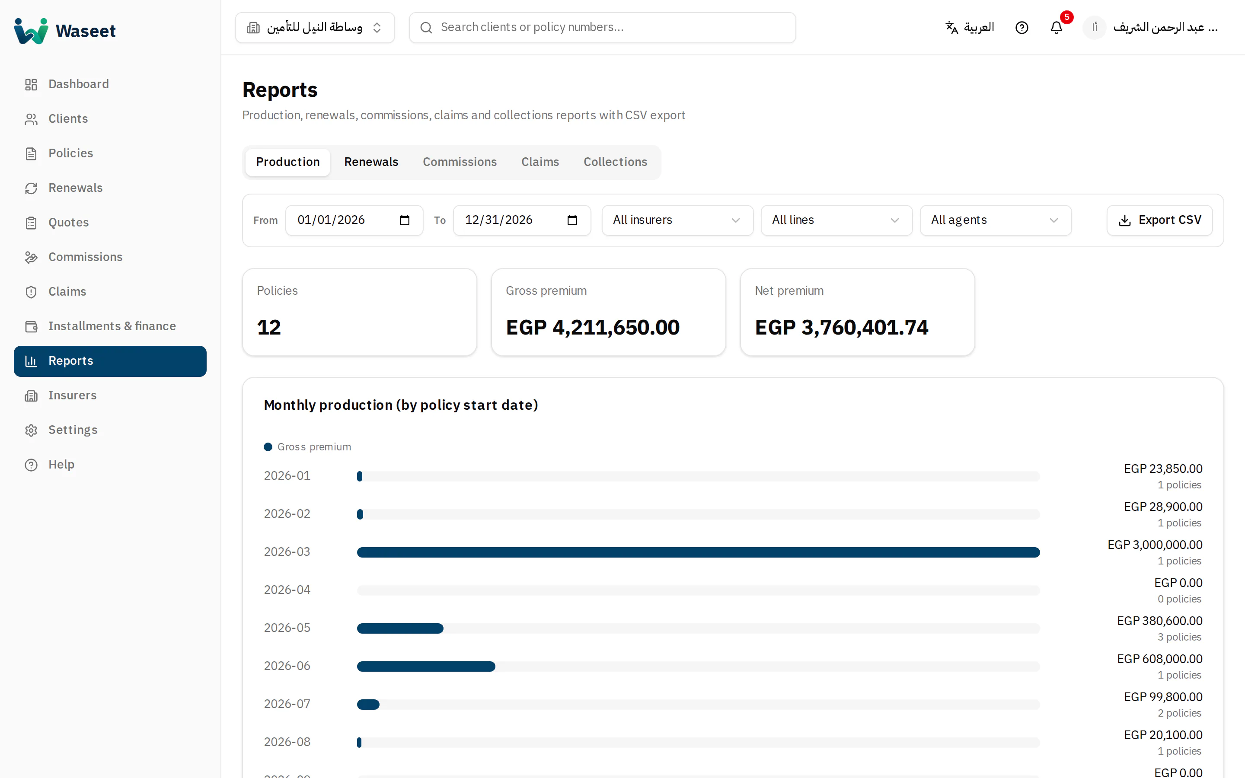This screenshot has width=1245, height=778.
Task: Click the Monthly production chart heading
Action: point(401,405)
